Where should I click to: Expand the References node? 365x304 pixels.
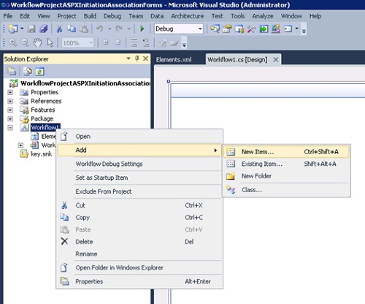(10, 101)
